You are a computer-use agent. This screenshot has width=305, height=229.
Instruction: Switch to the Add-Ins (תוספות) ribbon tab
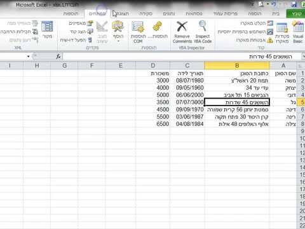[x=71, y=13]
